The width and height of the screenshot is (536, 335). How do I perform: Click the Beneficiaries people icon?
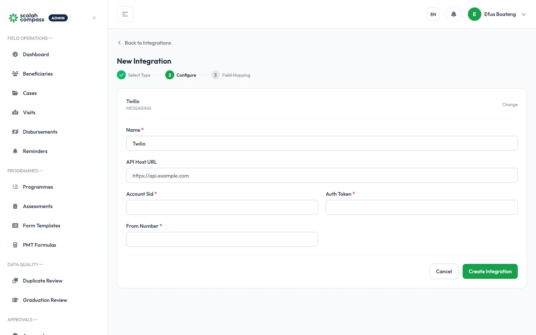click(15, 74)
